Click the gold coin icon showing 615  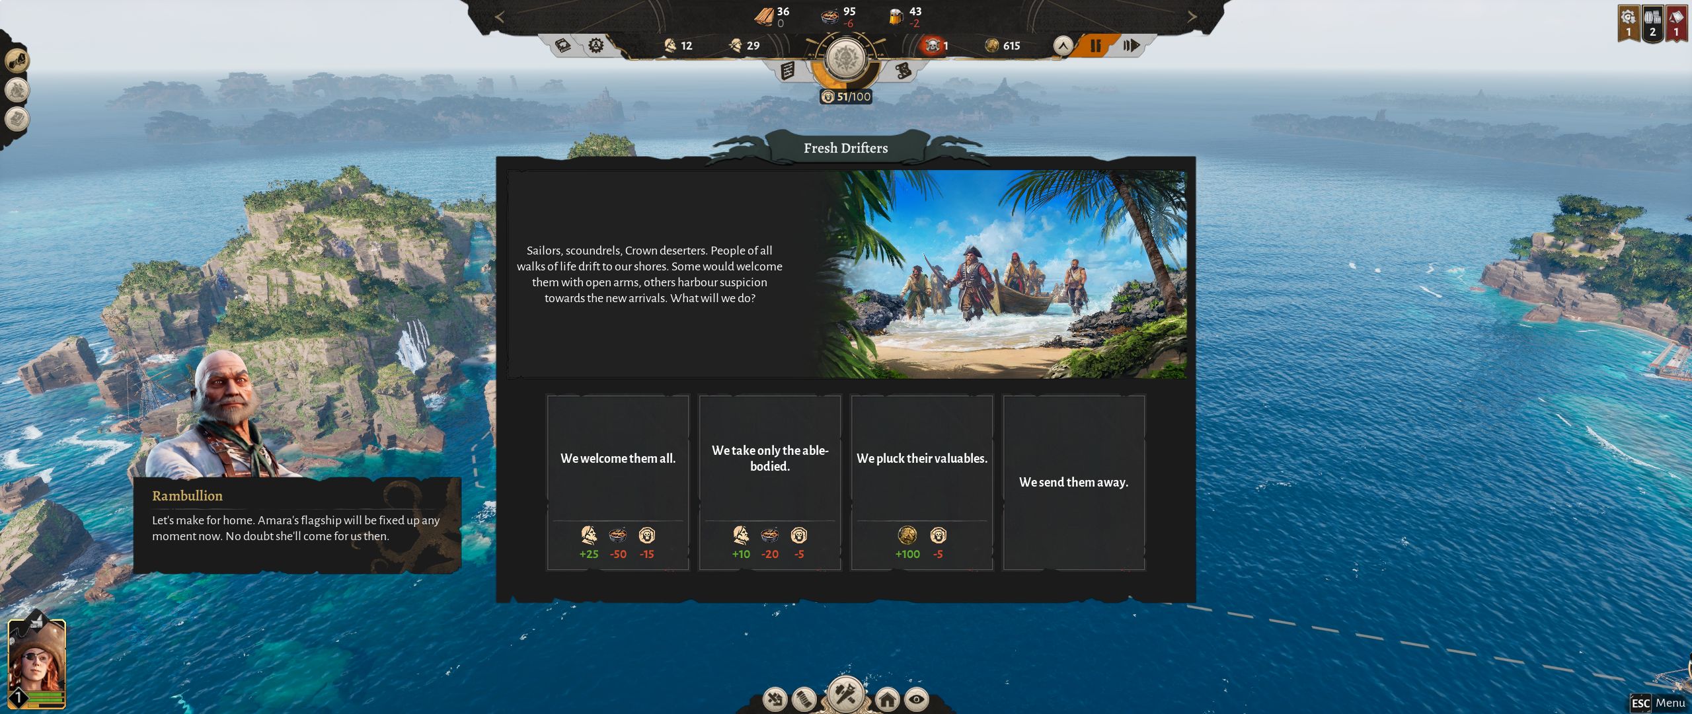(991, 46)
